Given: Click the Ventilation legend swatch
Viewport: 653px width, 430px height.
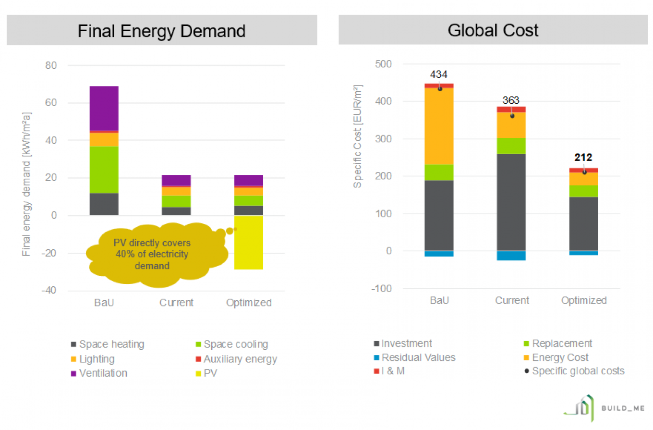Looking at the screenshot, I should click(x=73, y=373).
